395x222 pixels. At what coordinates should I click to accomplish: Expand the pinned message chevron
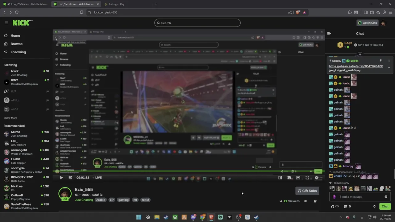click(x=389, y=68)
